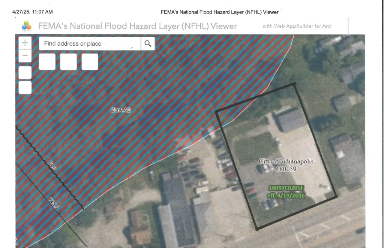The image size is (384, 248).
Task: Click the Zone AE map label
Action: pos(121,110)
